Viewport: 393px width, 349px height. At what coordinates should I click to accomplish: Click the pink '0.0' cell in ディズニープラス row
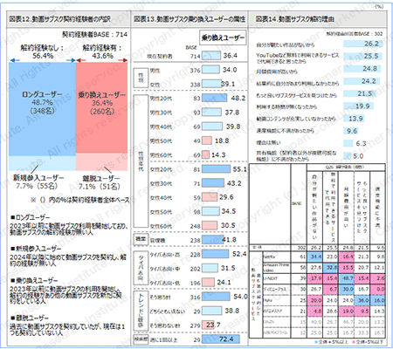tap(378, 289)
